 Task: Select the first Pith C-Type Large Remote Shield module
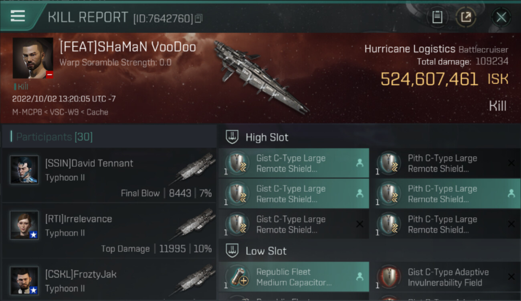tap(445, 163)
